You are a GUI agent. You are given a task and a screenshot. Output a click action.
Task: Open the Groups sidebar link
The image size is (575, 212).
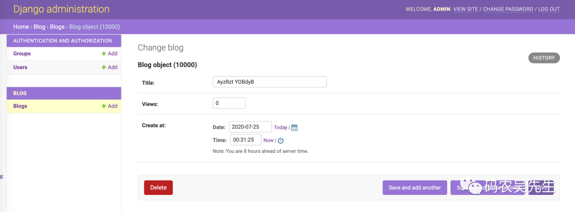point(22,54)
